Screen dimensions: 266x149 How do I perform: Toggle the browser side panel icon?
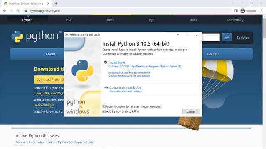(236, 11)
